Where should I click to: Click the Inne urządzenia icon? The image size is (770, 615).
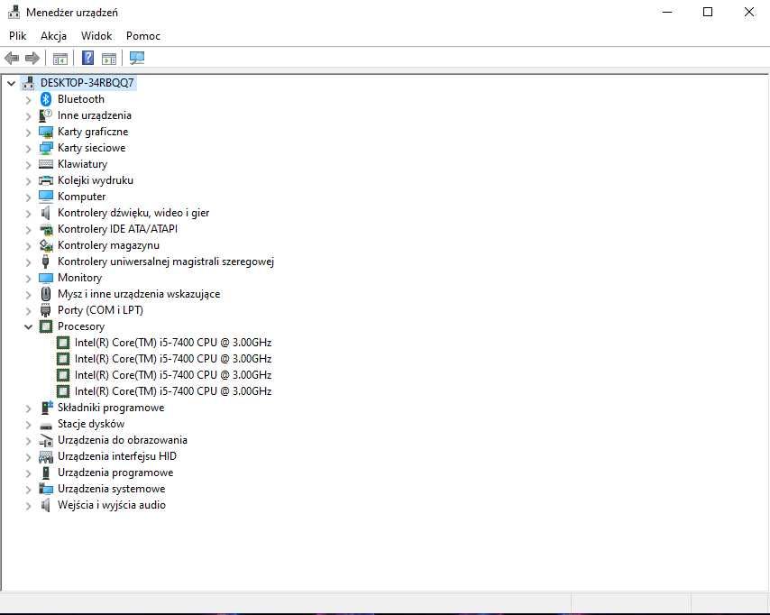tap(46, 115)
